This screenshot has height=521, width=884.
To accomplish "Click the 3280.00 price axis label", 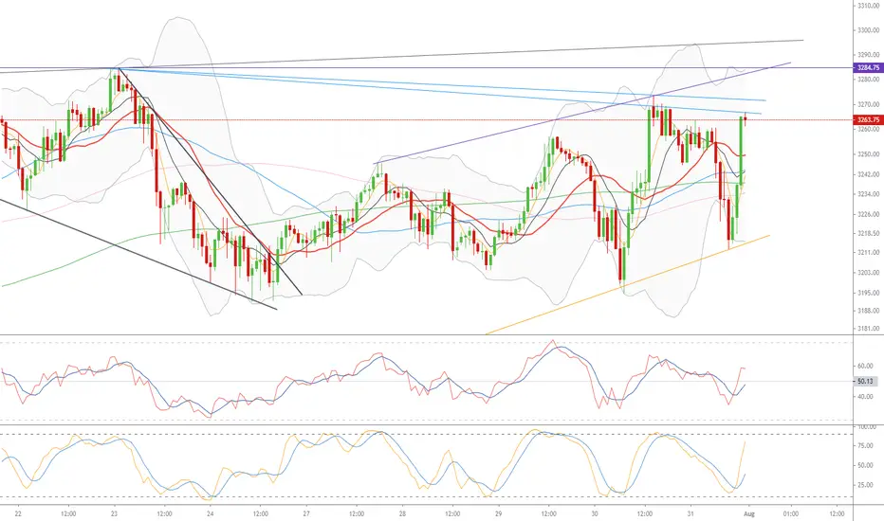I will click(x=868, y=80).
